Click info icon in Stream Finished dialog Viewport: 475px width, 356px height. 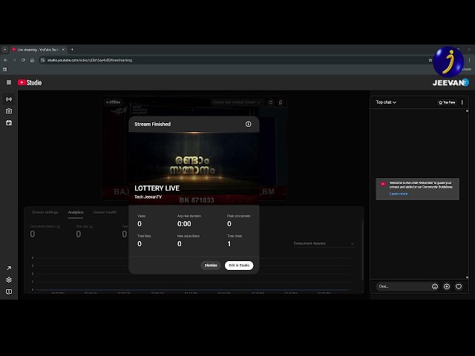point(248,124)
